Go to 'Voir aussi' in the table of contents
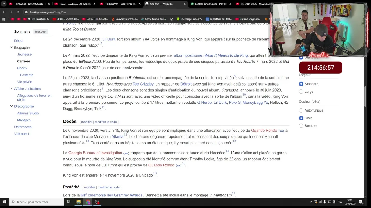The image size is (371, 208). (21, 134)
